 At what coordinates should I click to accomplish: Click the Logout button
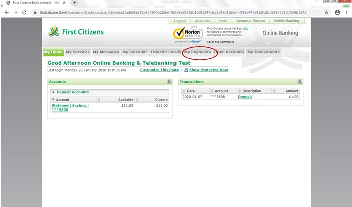[180, 21]
